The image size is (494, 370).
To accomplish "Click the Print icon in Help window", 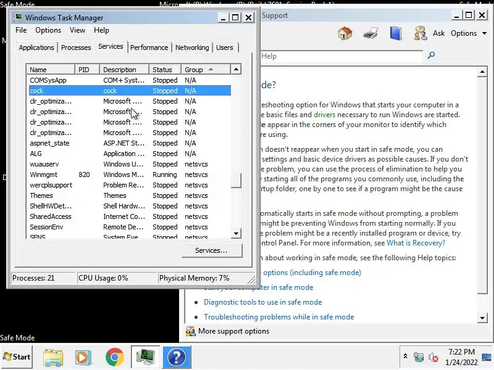I will (x=371, y=33).
